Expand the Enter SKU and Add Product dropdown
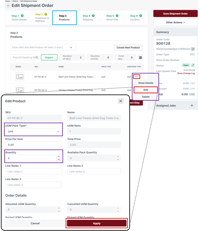The width and height of the screenshot is (199, 231). tap(71, 47)
